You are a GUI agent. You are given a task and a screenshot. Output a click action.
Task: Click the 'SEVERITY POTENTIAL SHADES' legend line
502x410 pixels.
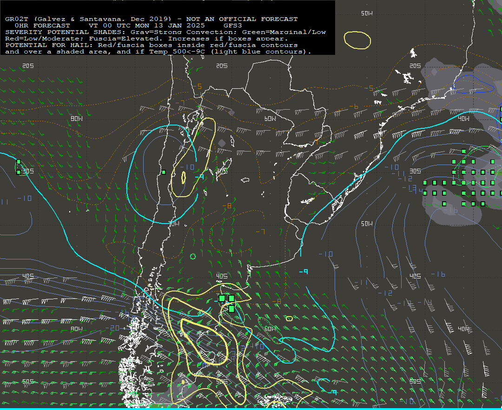(x=165, y=32)
